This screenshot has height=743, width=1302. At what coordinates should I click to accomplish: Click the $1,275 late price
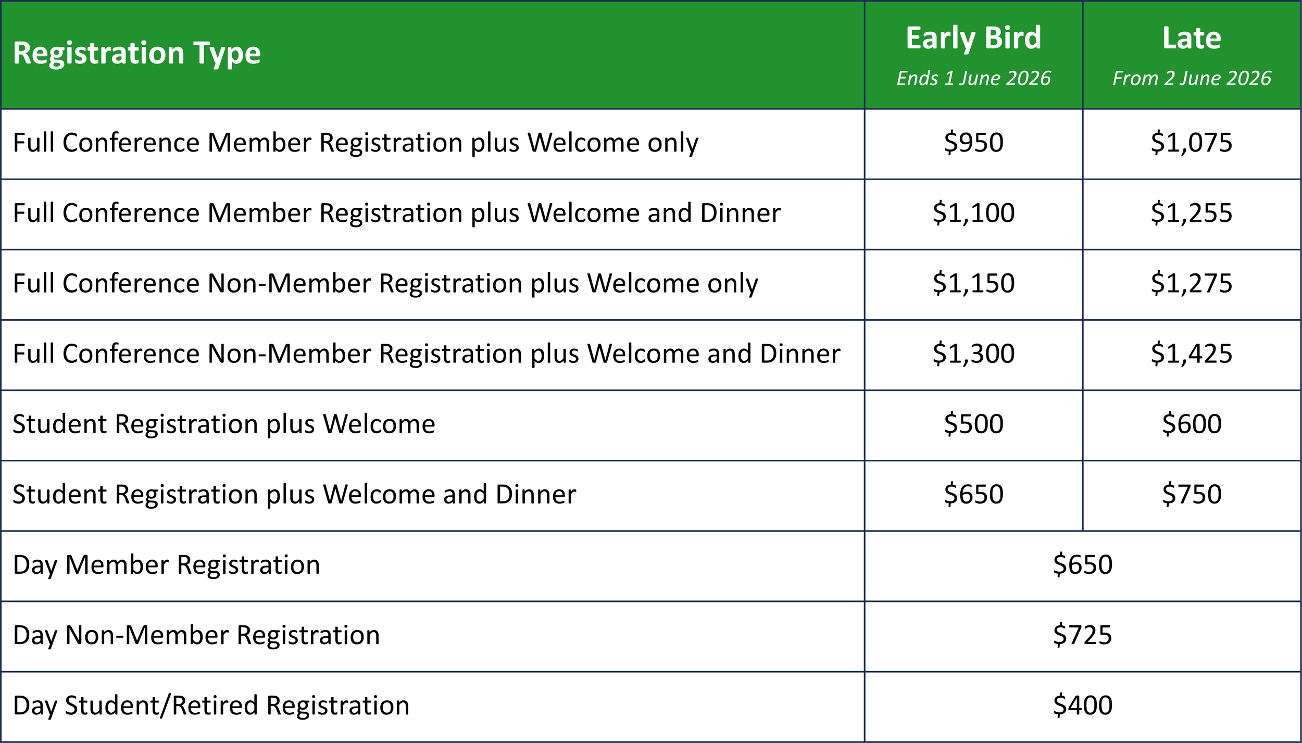pos(1192,283)
